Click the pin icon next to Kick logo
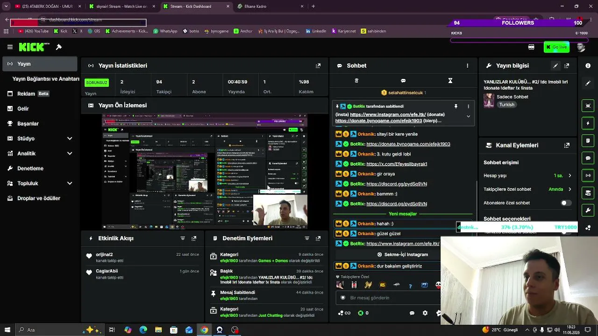 pyautogui.click(x=59, y=47)
